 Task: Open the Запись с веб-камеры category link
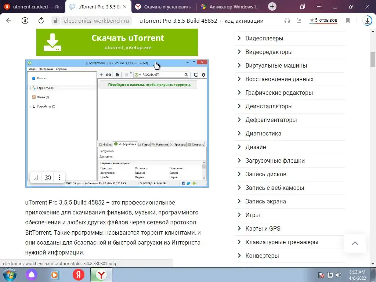[x=275, y=188]
